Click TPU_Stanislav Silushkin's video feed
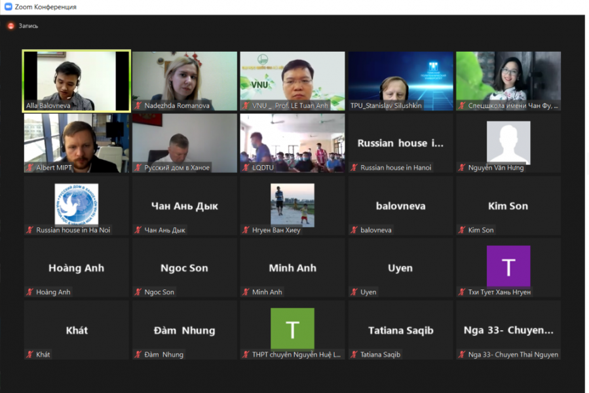This screenshot has width=589, height=393. click(400, 81)
